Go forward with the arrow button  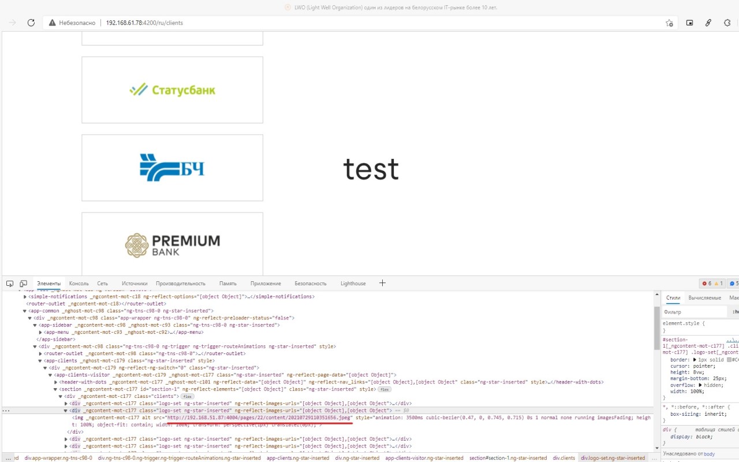click(x=13, y=23)
